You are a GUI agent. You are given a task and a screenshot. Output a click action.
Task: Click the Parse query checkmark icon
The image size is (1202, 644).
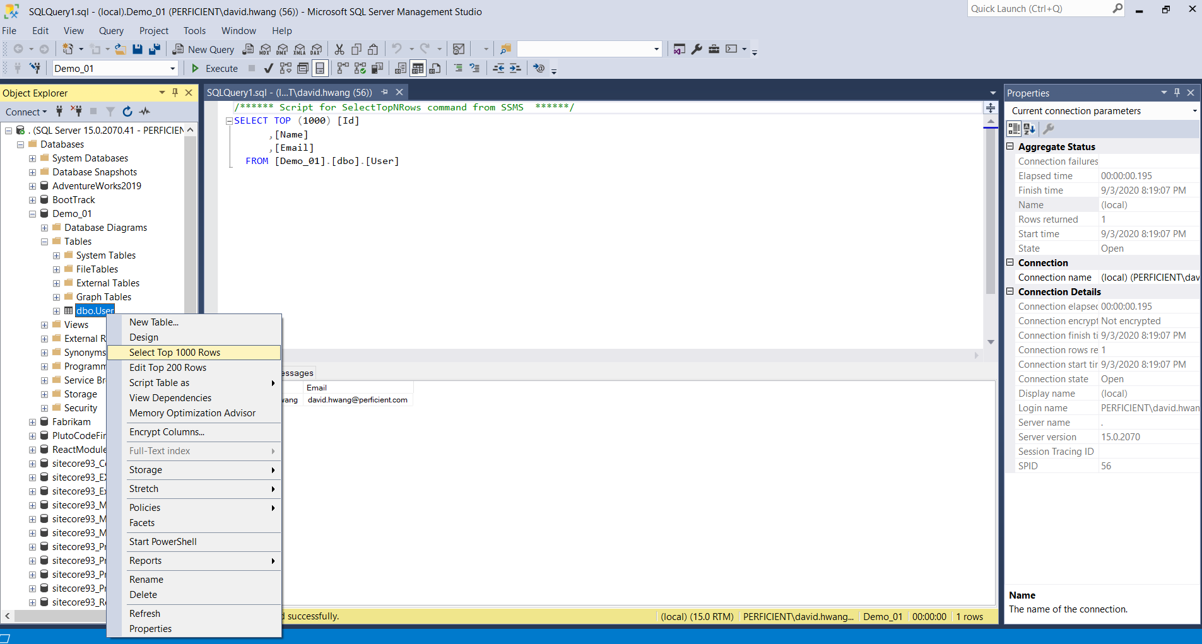pyautogui.click(x=268, y=68)
